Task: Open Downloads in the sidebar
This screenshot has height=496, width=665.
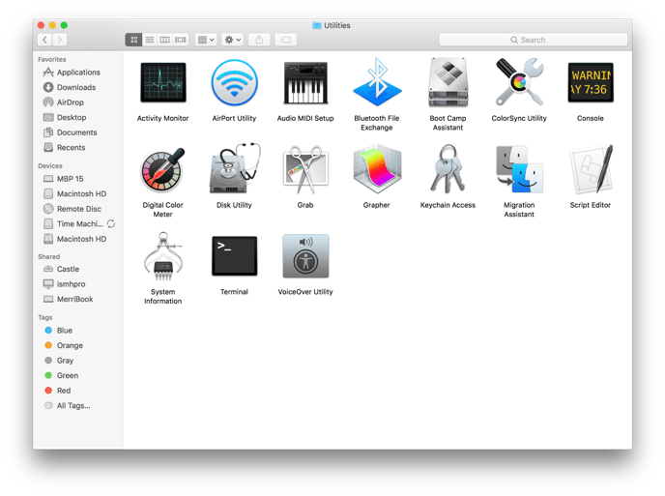Action: [x=77, y=87]
